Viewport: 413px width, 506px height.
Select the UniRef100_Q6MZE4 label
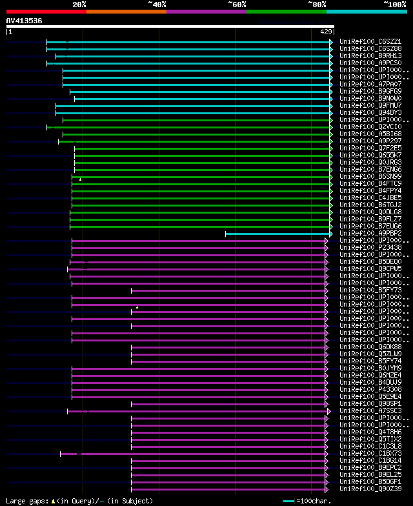point(370,376)
